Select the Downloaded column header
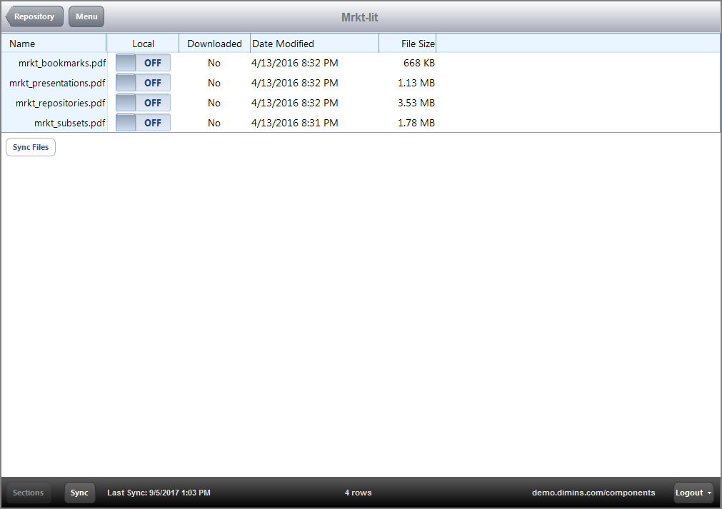 tap(214, 44)
